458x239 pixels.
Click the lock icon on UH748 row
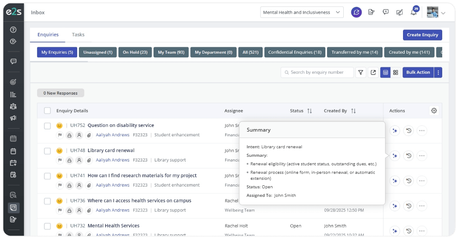click(69, 160)
